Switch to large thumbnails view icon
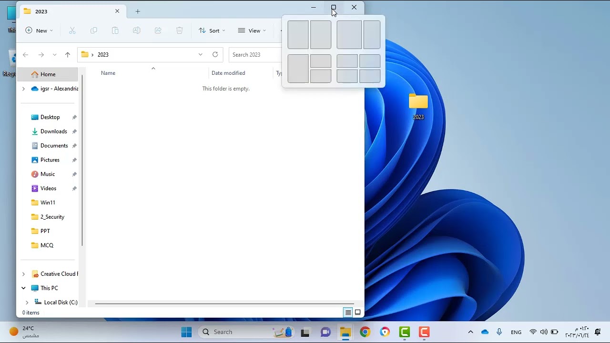 (x=358, y=313)
